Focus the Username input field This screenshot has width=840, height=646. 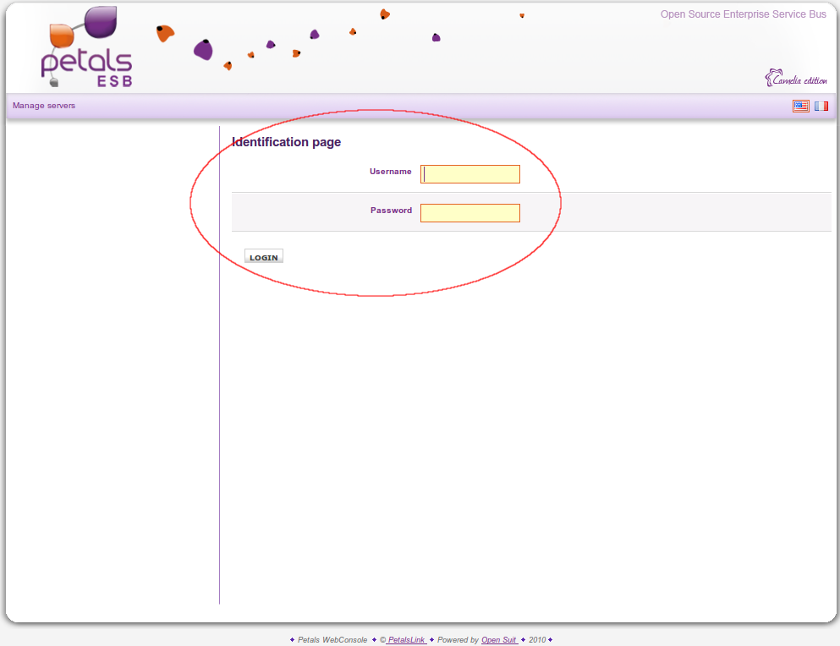[470, 174]
